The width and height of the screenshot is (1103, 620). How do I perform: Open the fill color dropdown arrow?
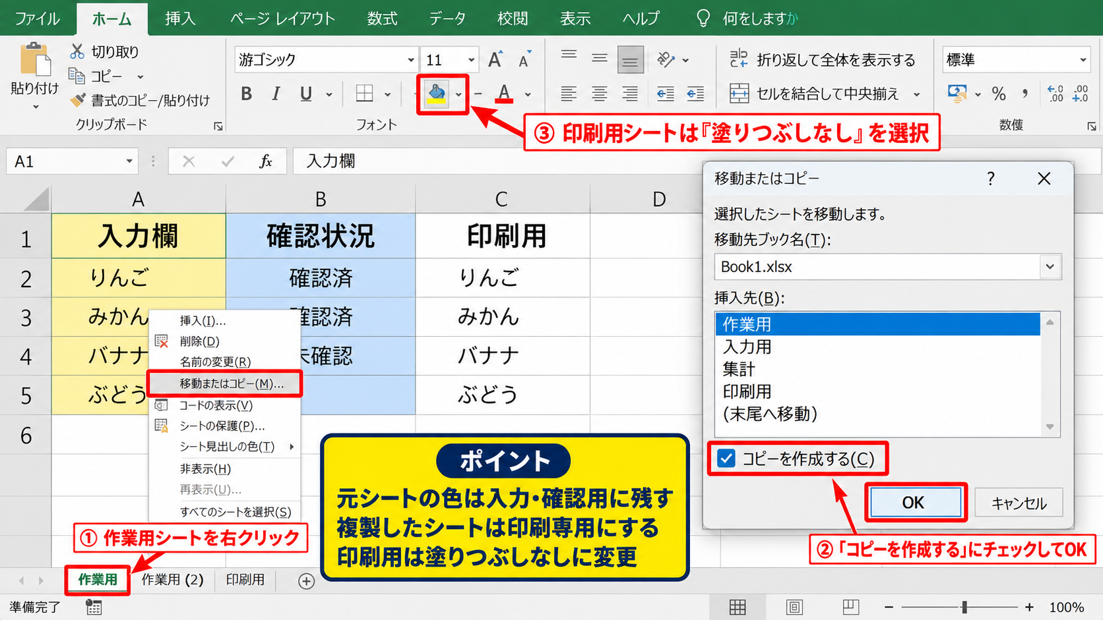(x=458, y=94)
